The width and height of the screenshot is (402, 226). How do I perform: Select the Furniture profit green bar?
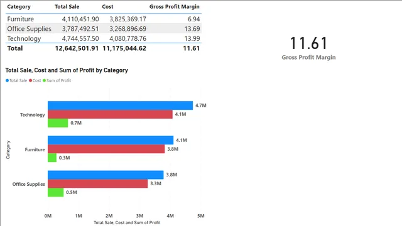(52, 158)
